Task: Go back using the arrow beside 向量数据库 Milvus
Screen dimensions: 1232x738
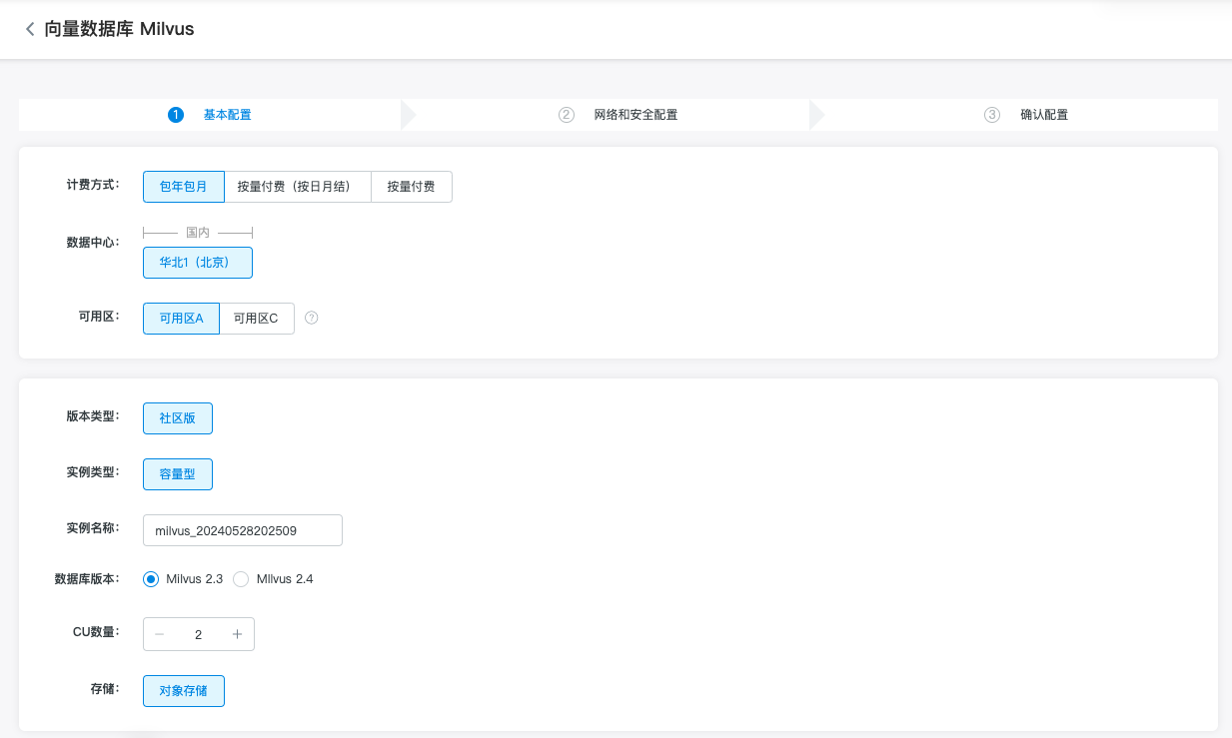Action: pyautogui.click(x=30, y=29)
